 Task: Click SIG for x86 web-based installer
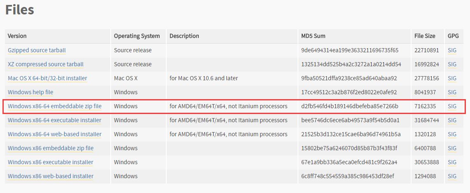(x=452, y=176)
